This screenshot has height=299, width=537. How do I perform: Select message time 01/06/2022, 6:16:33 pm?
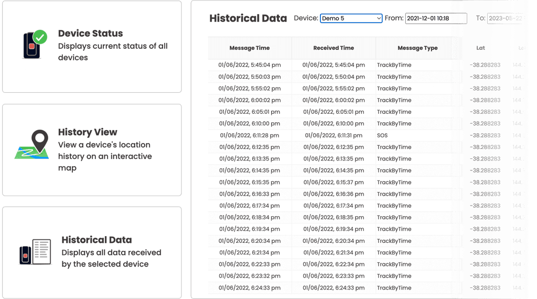(x=250, y=194)
